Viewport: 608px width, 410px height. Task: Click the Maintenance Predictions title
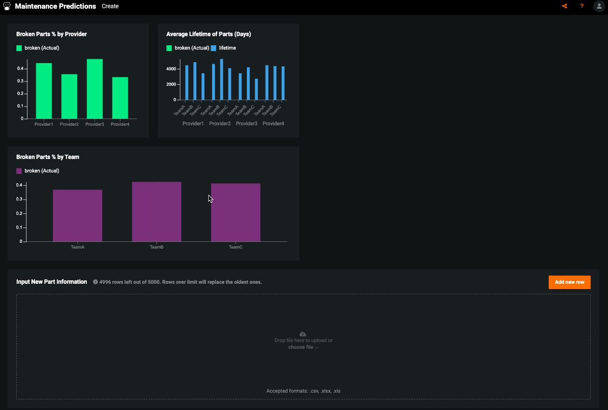point(55,6)
